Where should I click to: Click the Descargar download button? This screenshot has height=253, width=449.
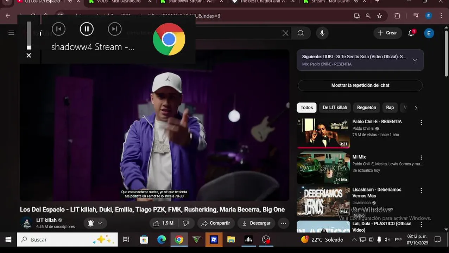point(256,223)
